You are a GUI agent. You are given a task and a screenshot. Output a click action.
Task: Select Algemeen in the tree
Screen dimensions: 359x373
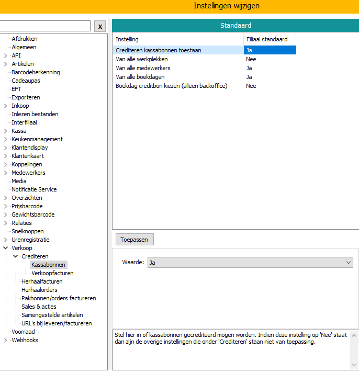tap(24, 47)
